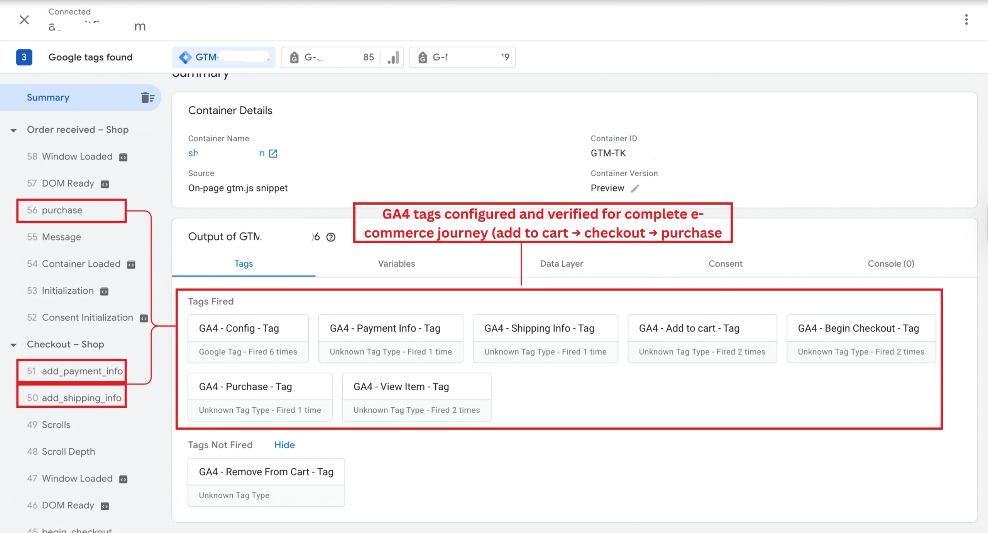Click the clear events trash icon
Screen dimensions: 988x533
147,98
